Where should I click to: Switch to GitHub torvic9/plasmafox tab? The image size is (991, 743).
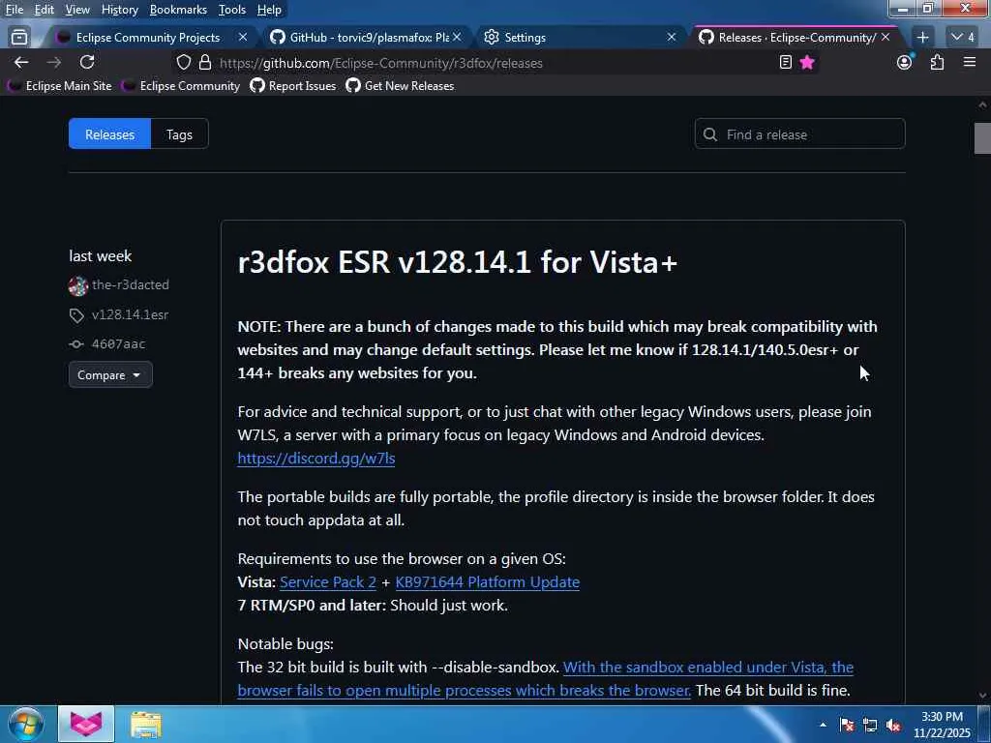[x=369, y=38]
